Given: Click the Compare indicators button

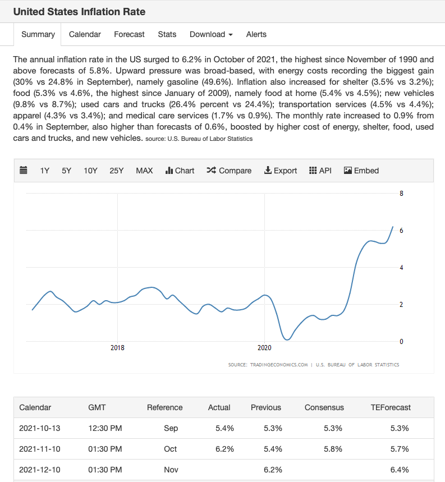Looking at the screenshot, I should [x=229, y=171].
